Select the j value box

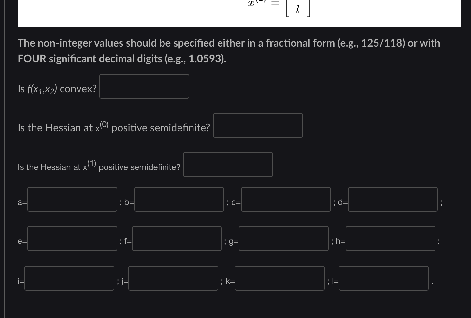[173, 279]
